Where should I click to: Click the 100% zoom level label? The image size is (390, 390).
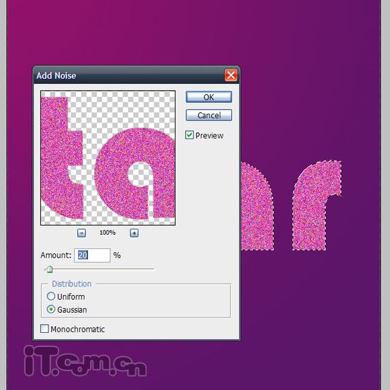(108, 233)
